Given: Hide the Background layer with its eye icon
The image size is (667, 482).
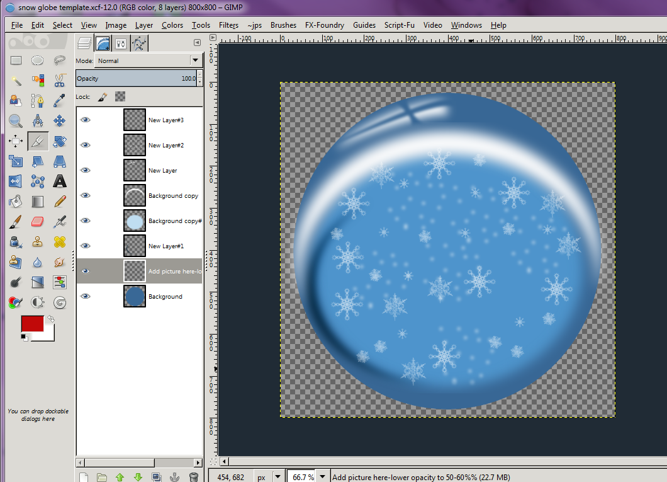Looking at the screenshot, I should pos(86,296).
